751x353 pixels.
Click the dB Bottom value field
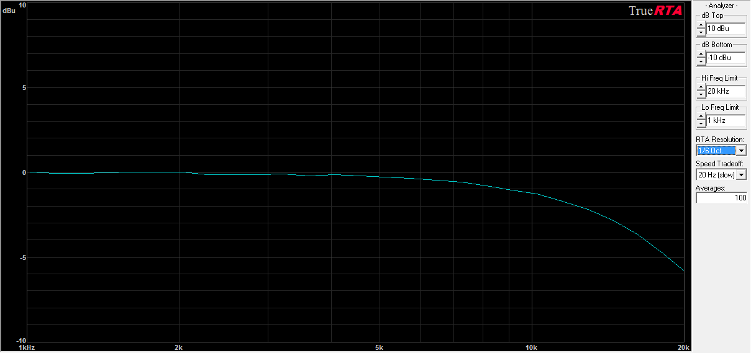pos(726,58)
